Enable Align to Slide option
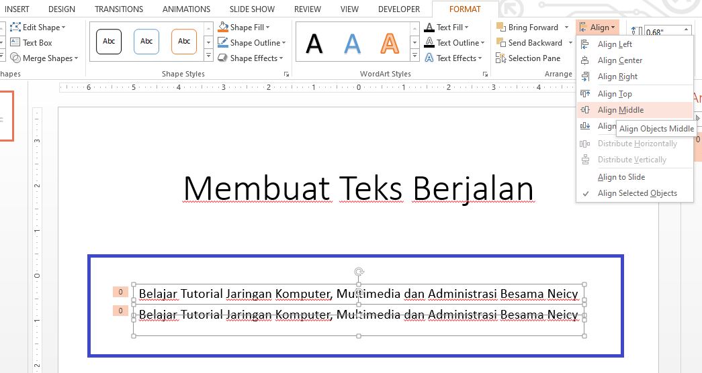The height and width of the screenshot is (373, 702). tap(621, 177)
